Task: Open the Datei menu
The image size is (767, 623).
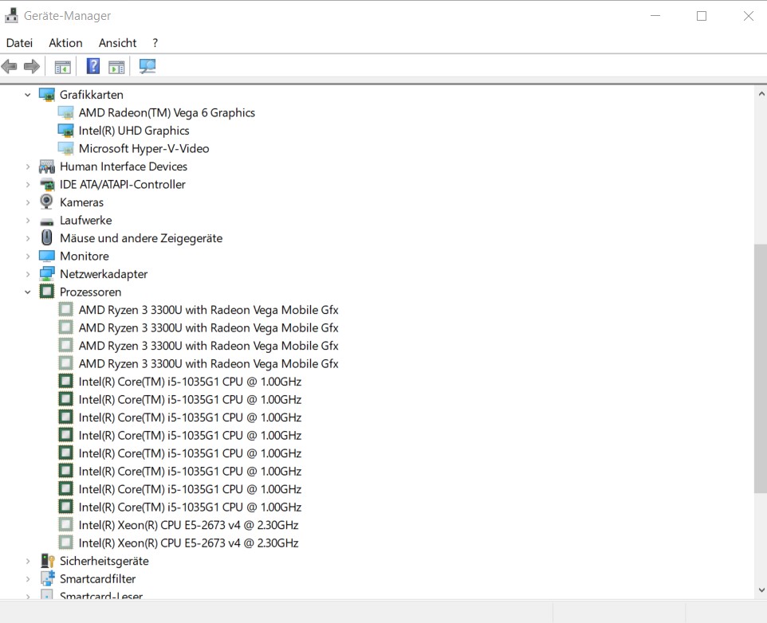Action: pos(19,43)
